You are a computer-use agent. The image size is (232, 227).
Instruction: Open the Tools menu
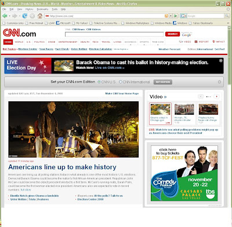point(55,9)
